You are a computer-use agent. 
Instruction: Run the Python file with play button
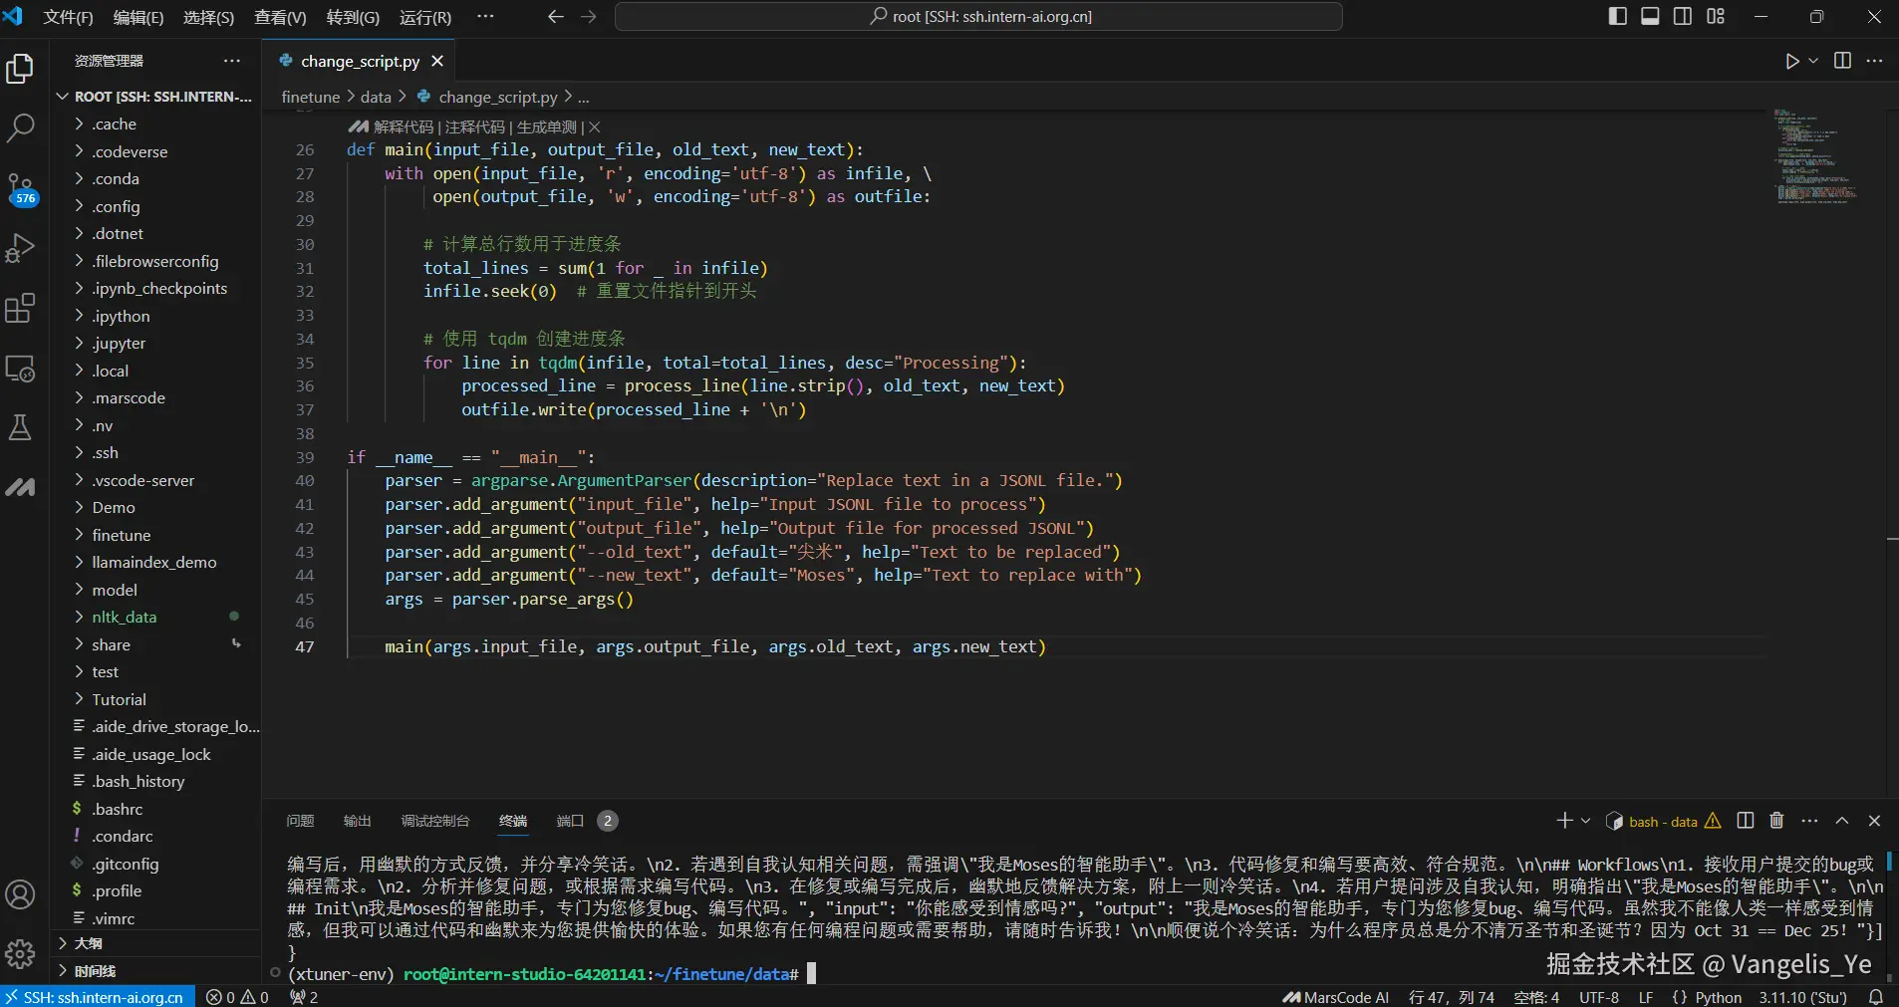(x=1791, y=62)
